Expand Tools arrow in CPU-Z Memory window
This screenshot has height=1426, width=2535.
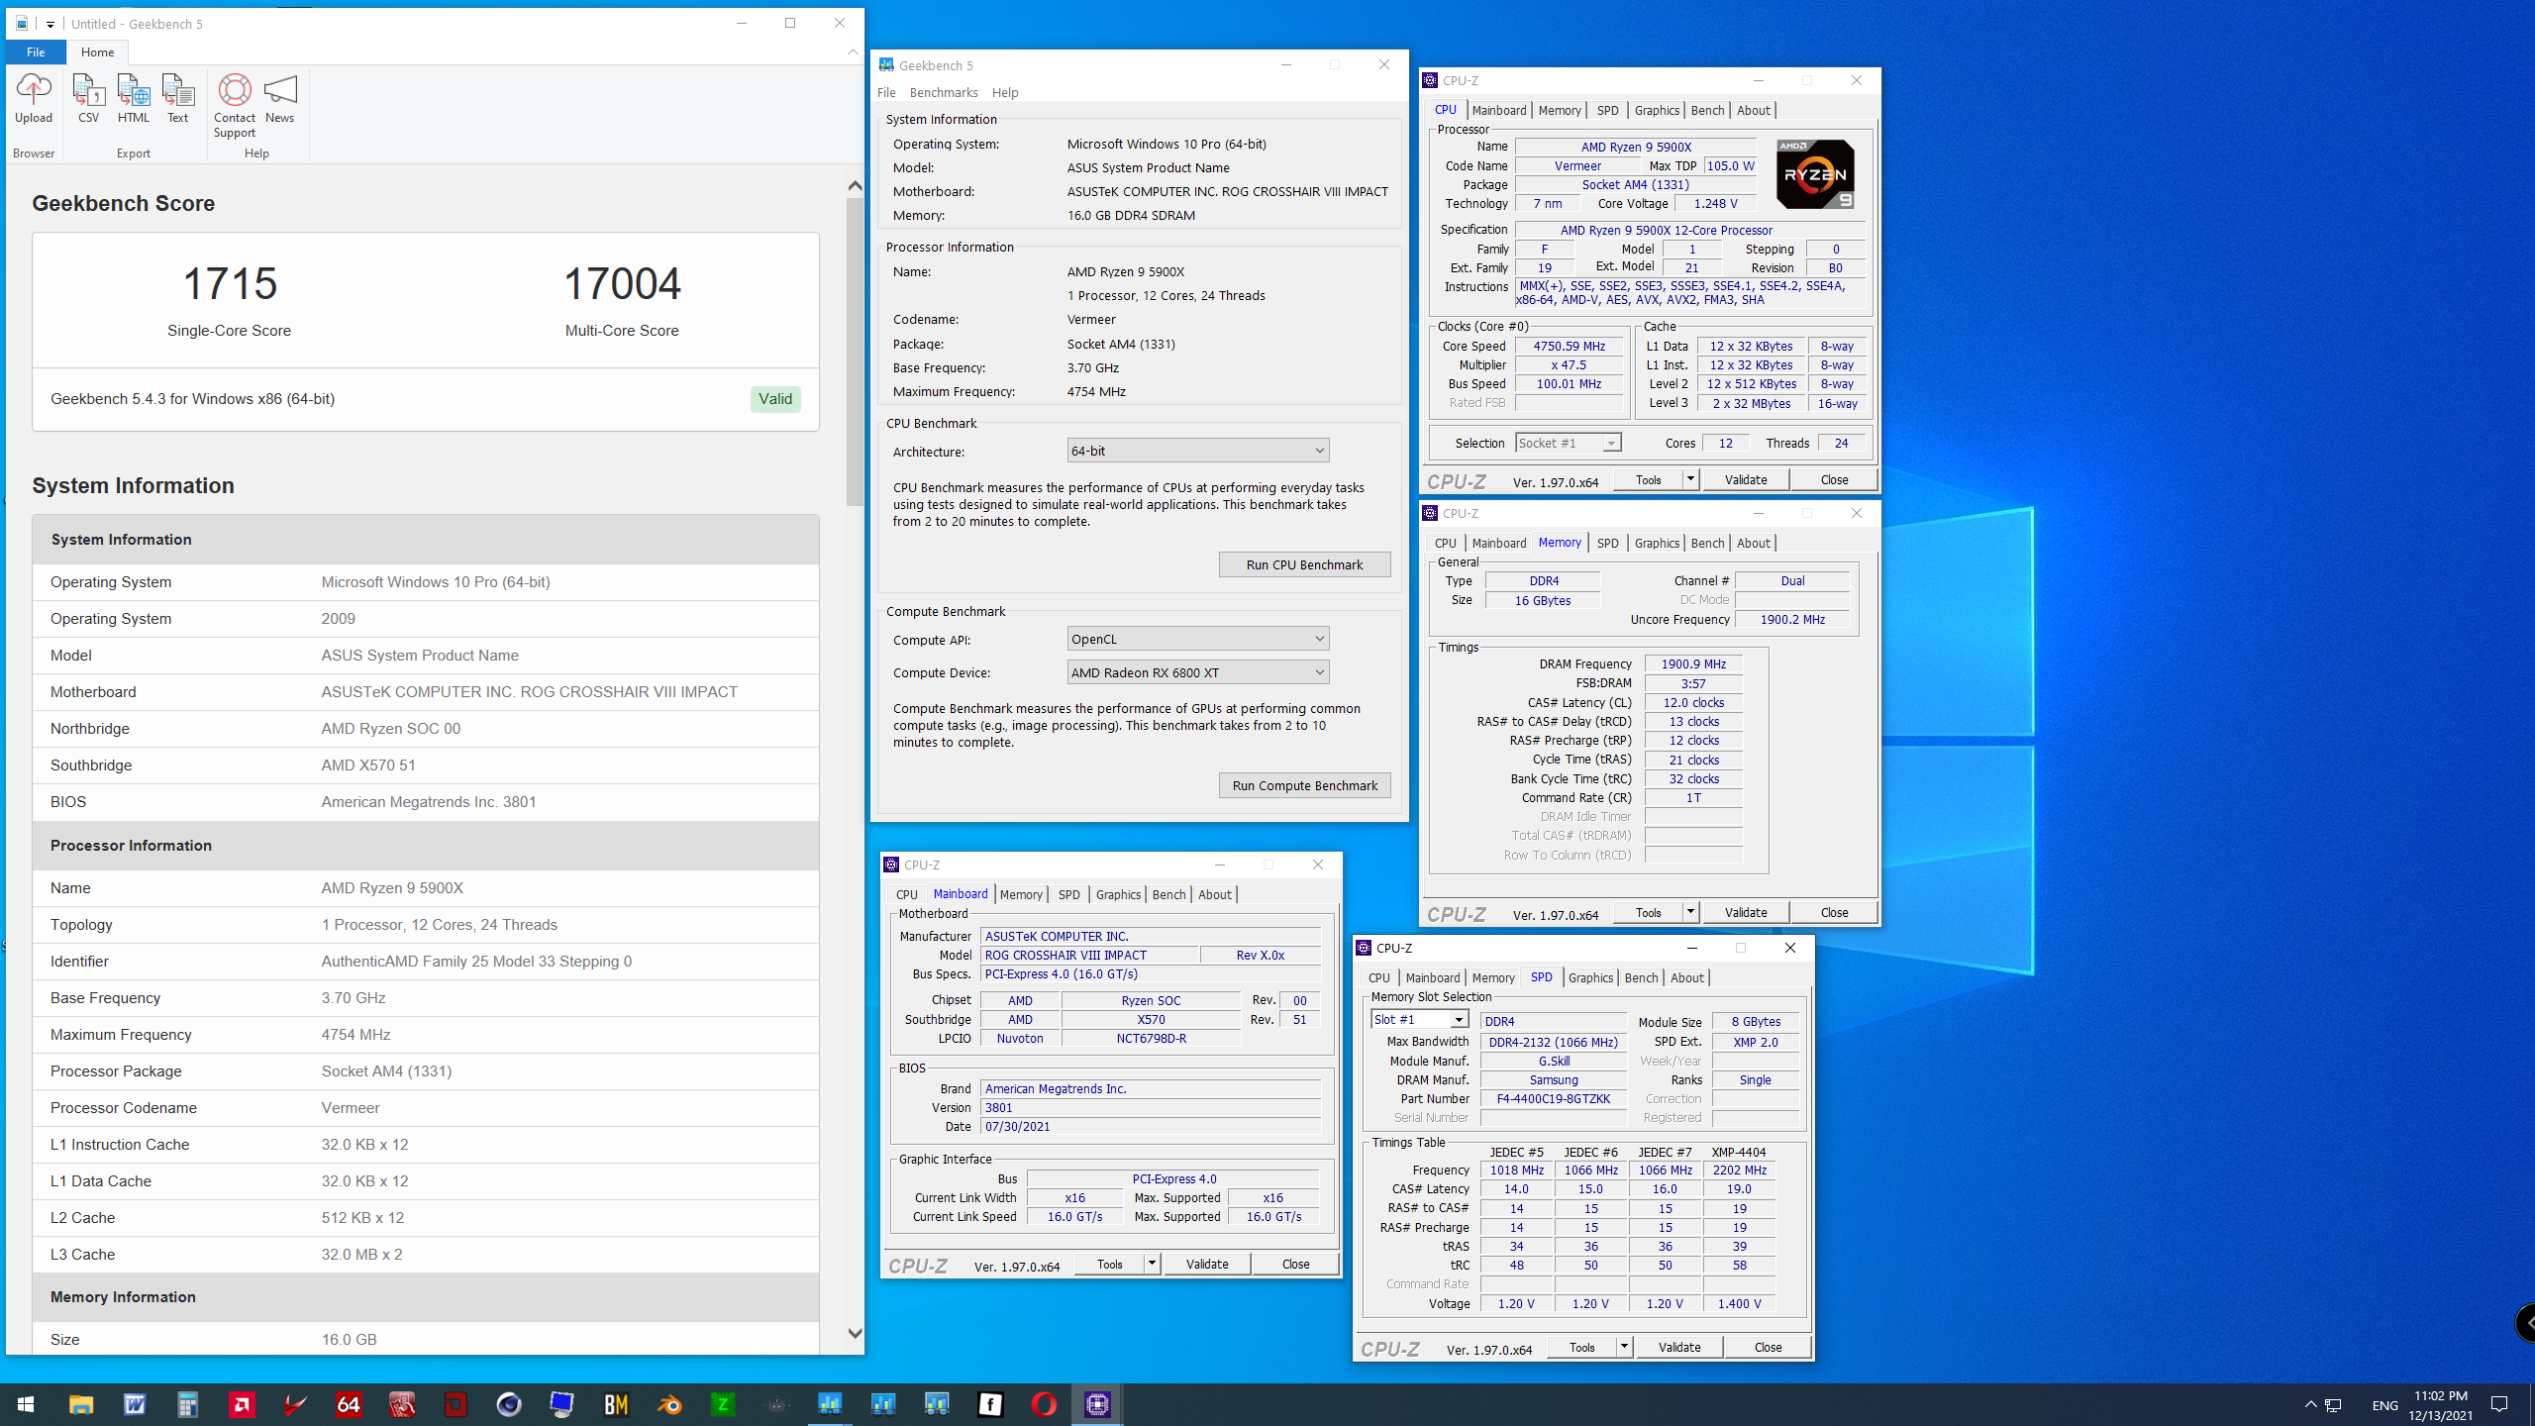pos(1690,912)
